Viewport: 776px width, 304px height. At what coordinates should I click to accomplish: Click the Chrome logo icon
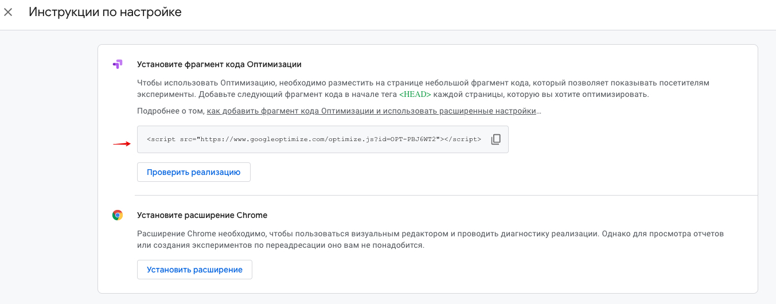click(118, 215)
